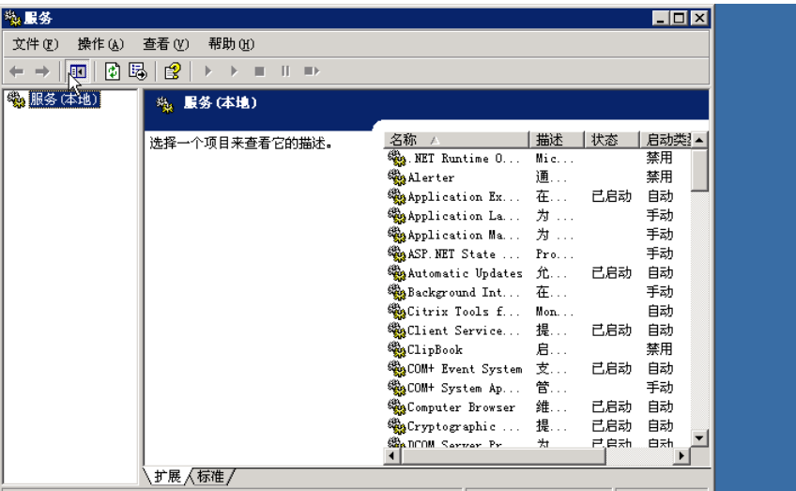The image size is (796, 491).
Task: Maximize the 服务 window
Action: coord(679,18)
